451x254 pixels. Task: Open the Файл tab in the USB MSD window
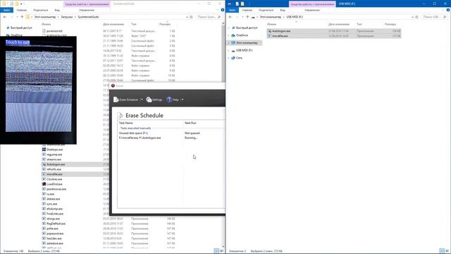point(232,10)
